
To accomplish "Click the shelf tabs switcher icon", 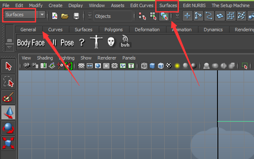I will [10, 40].
